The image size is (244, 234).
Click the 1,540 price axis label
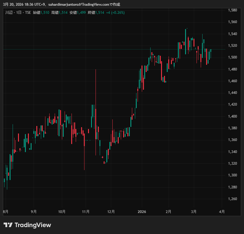(x=233, y=34)
